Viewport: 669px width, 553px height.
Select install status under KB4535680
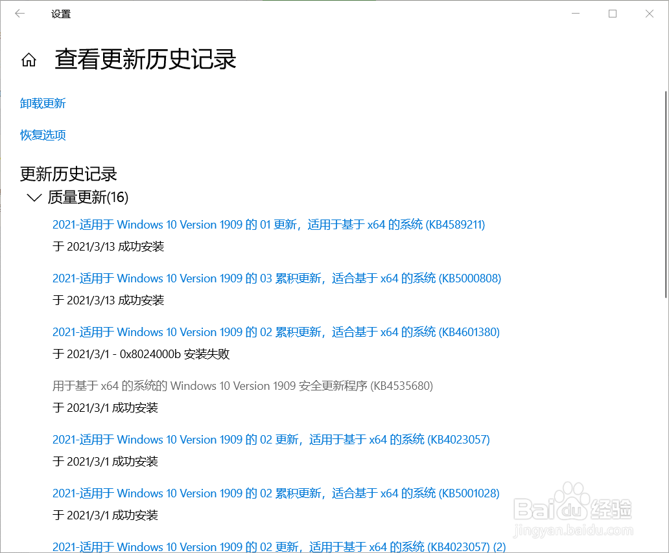click(106, 408)
